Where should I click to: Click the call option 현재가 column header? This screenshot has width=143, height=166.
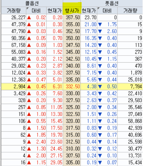click(x=55, y=10)
